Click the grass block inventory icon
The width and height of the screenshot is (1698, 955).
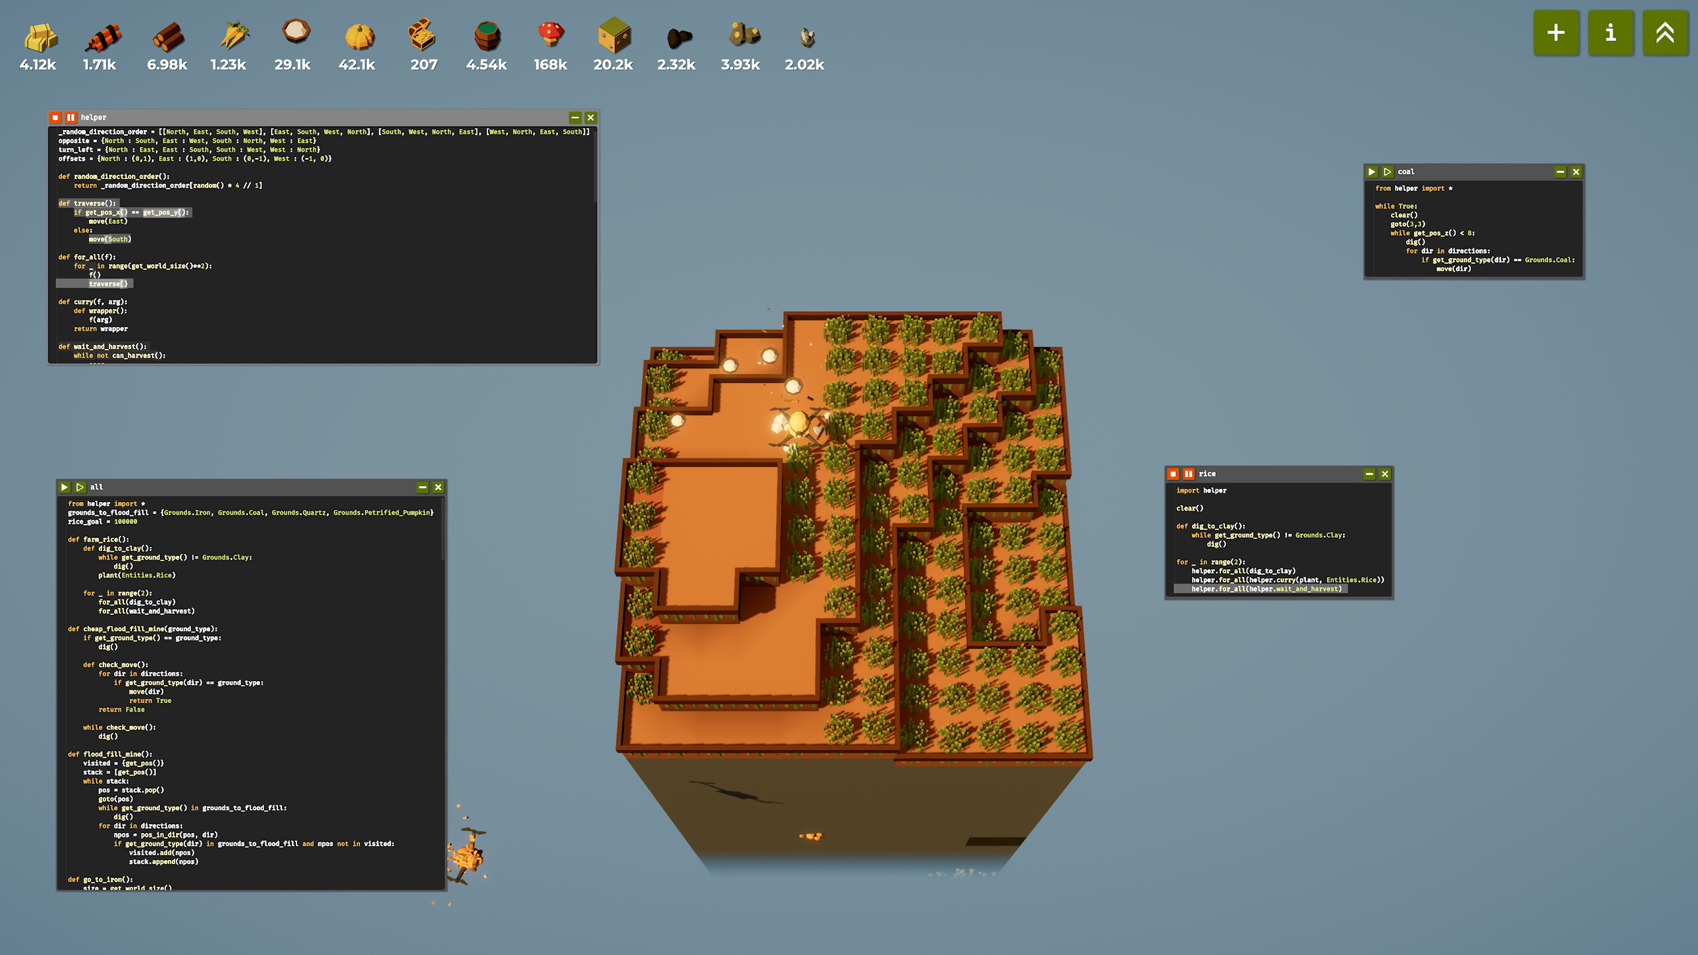point(615,35)
